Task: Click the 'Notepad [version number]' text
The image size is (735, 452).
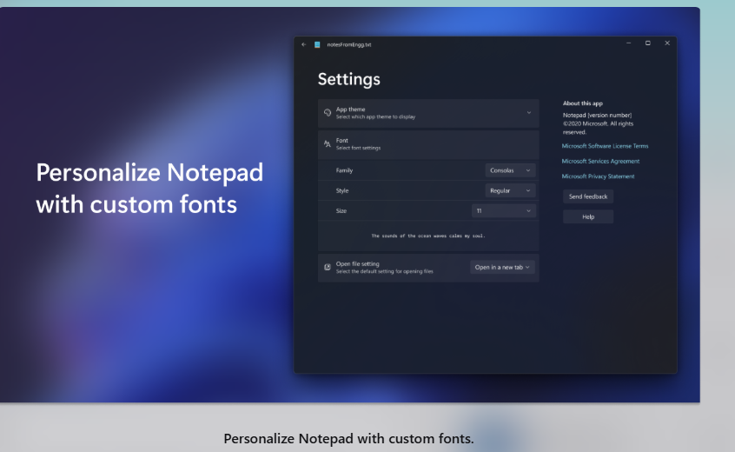Action: pyautogui.click(x=597, y=115)
